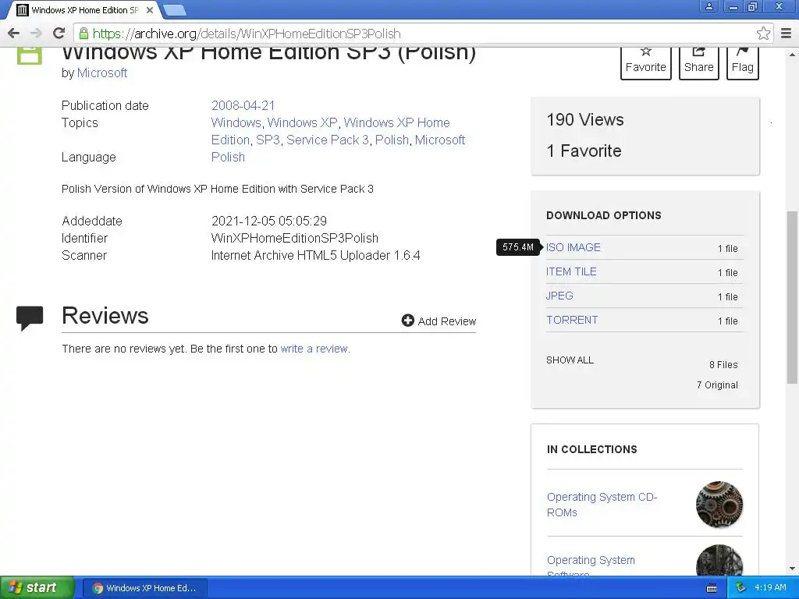
Task: Click the Polish language link
Action: pos(228,158)
